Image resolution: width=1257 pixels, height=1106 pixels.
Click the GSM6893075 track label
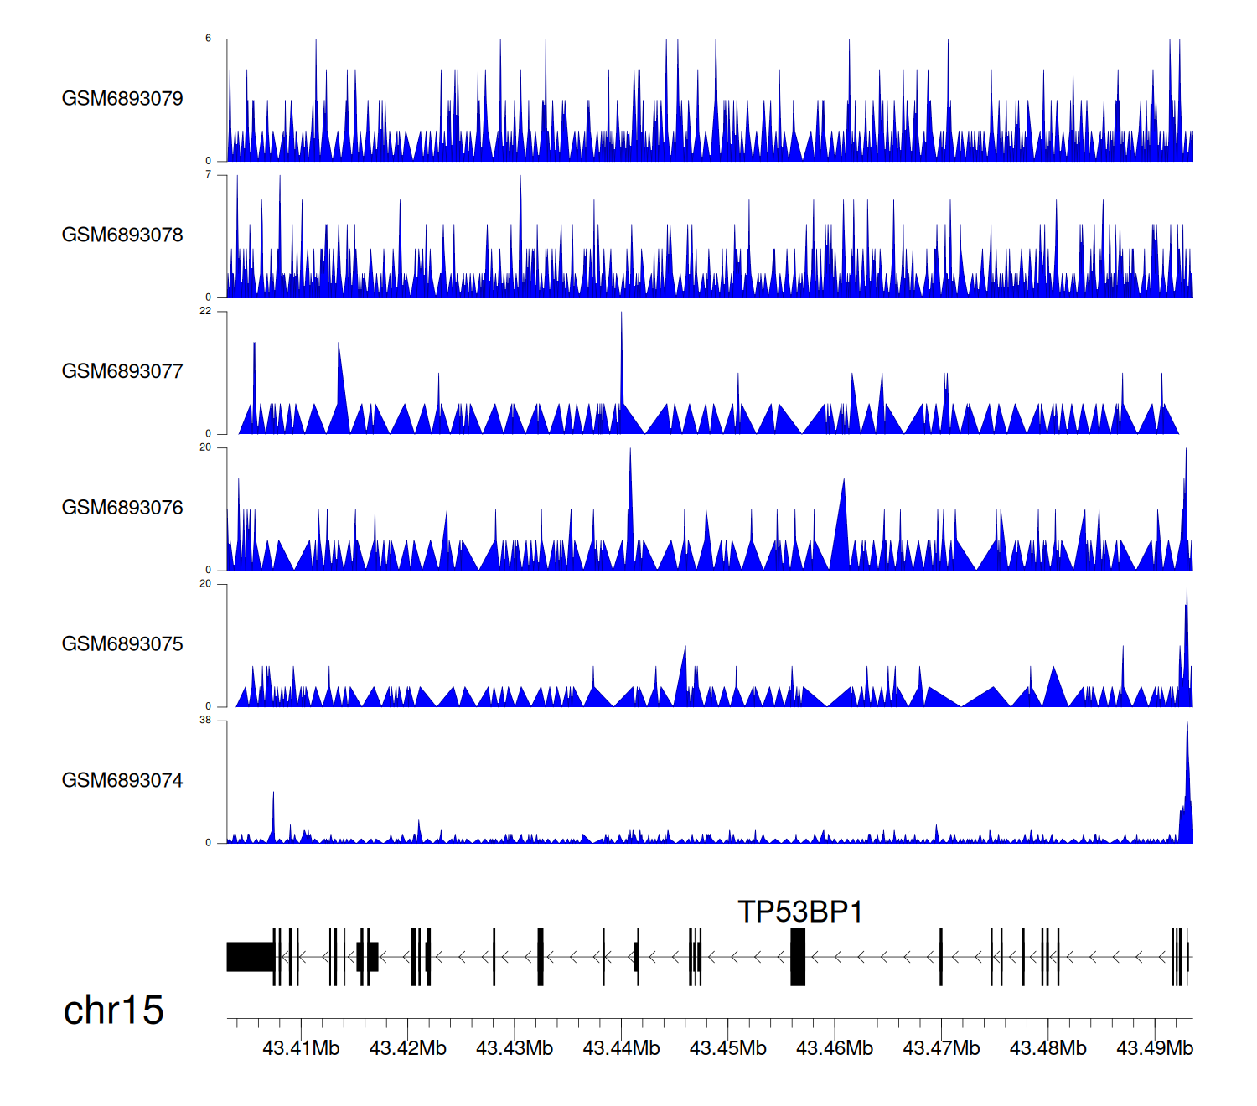point(122,644)
